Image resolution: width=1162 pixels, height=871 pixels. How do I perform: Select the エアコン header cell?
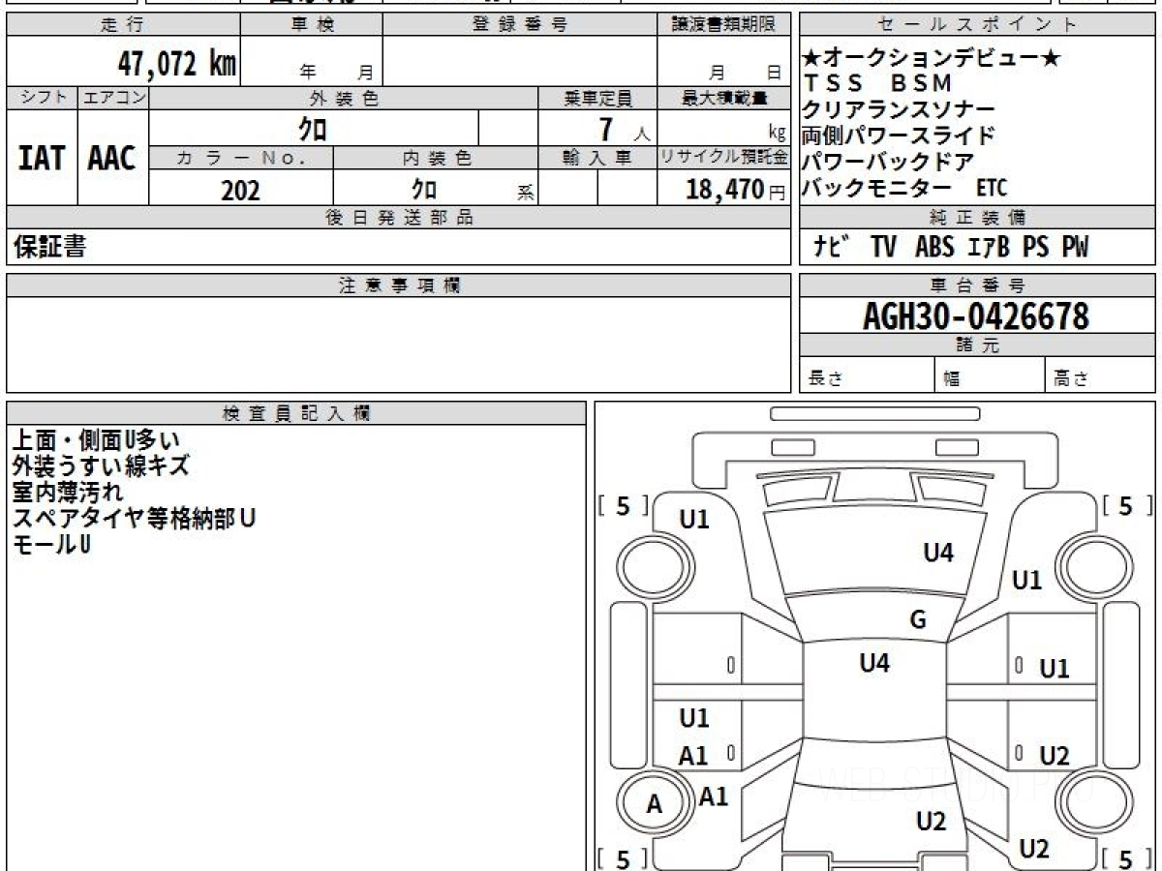pyautogui.click(x=113, y=98)
